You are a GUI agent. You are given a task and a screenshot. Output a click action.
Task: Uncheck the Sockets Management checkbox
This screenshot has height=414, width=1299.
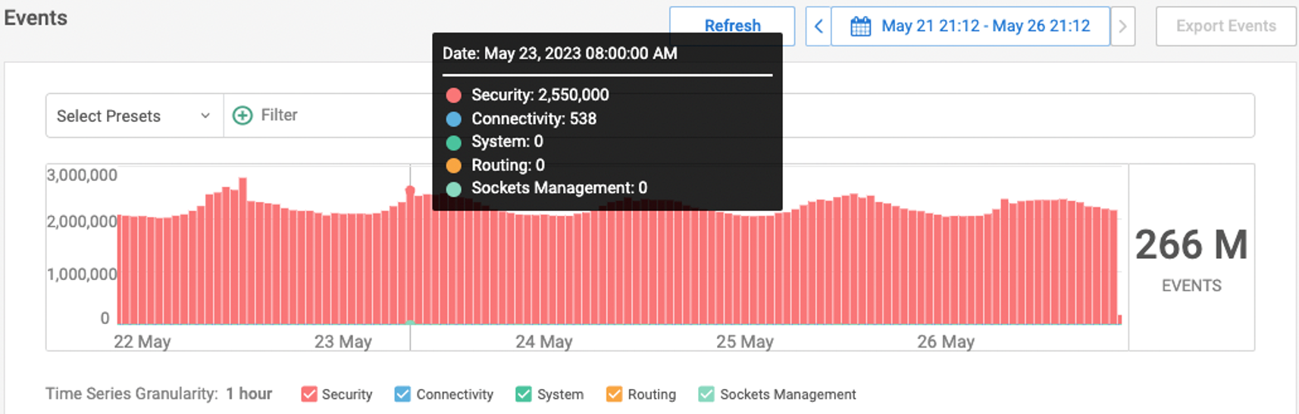pos(706,394)
